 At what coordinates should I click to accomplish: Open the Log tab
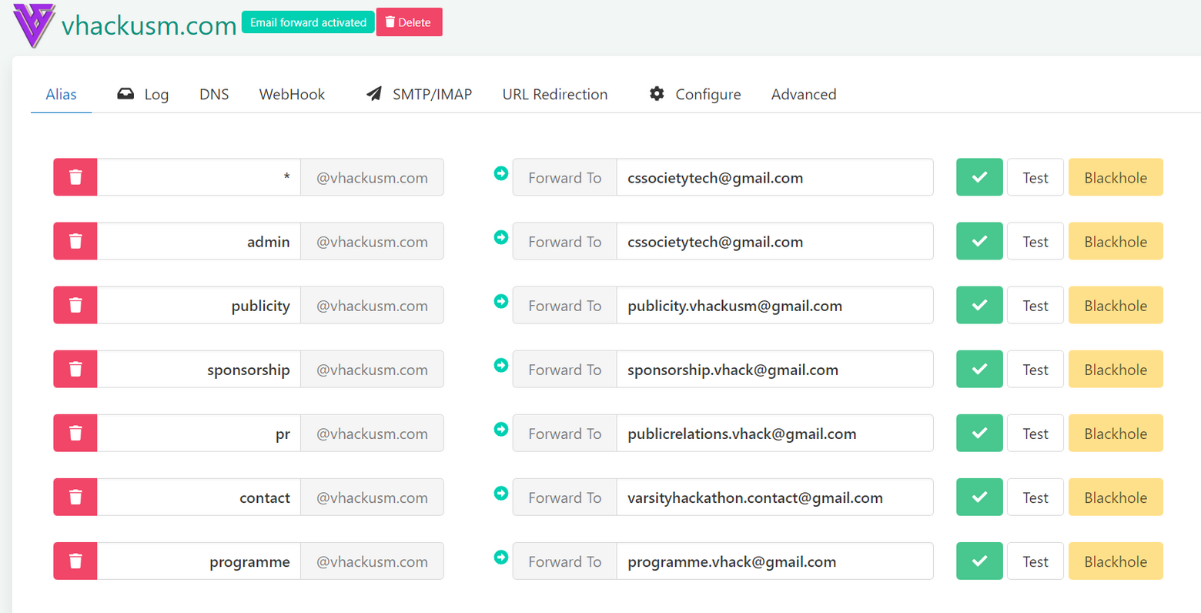coord(143,95)
